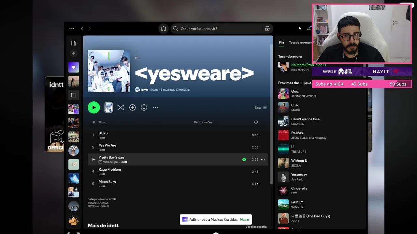
Task: Open the Browse icon in search bar
Action: [x=267, y=29]
